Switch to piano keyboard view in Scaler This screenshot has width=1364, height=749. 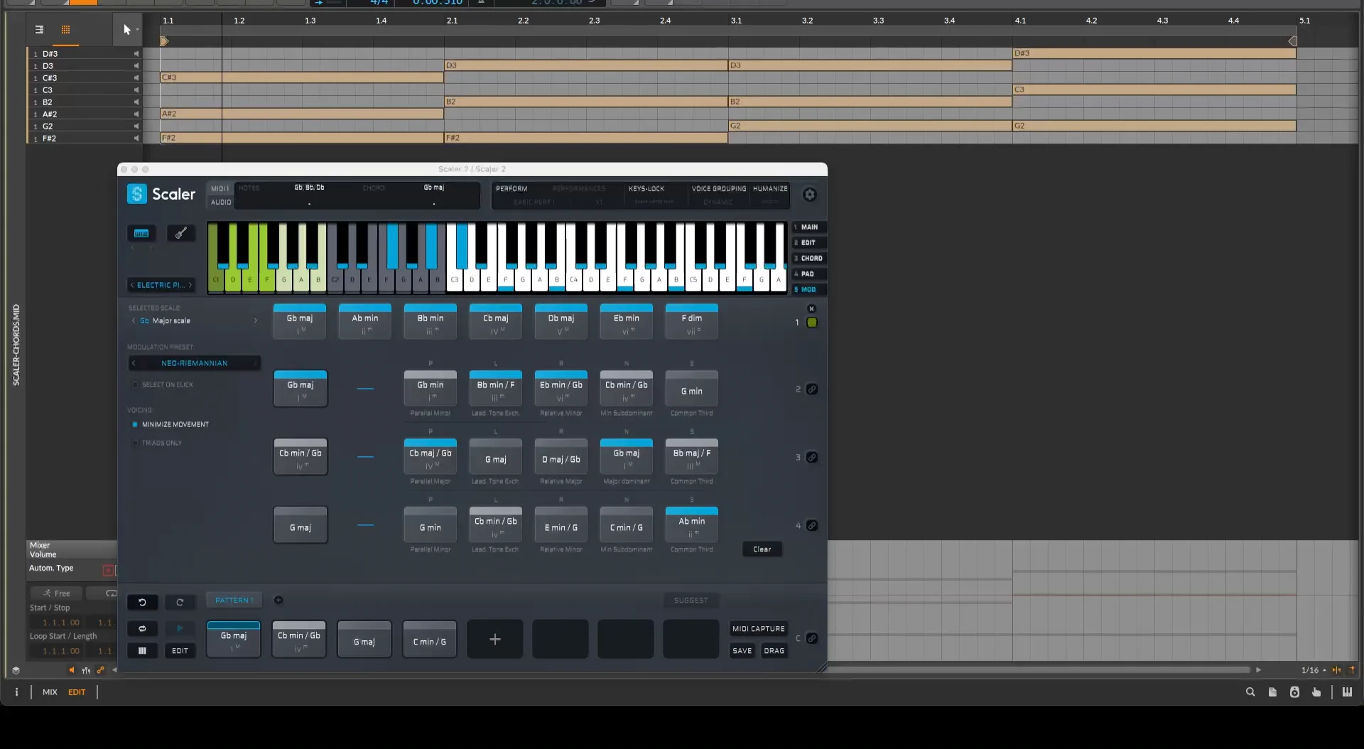[141, 233]
